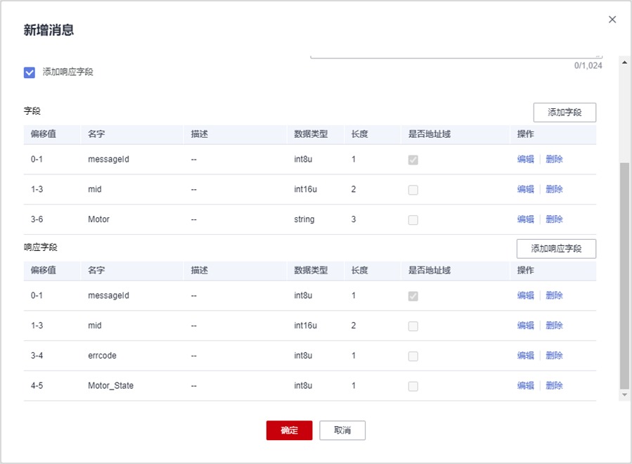Viewport: 632px width, 464px height.
Task: Edit the Motor_State response field
Action: click(x=525, y=385)
